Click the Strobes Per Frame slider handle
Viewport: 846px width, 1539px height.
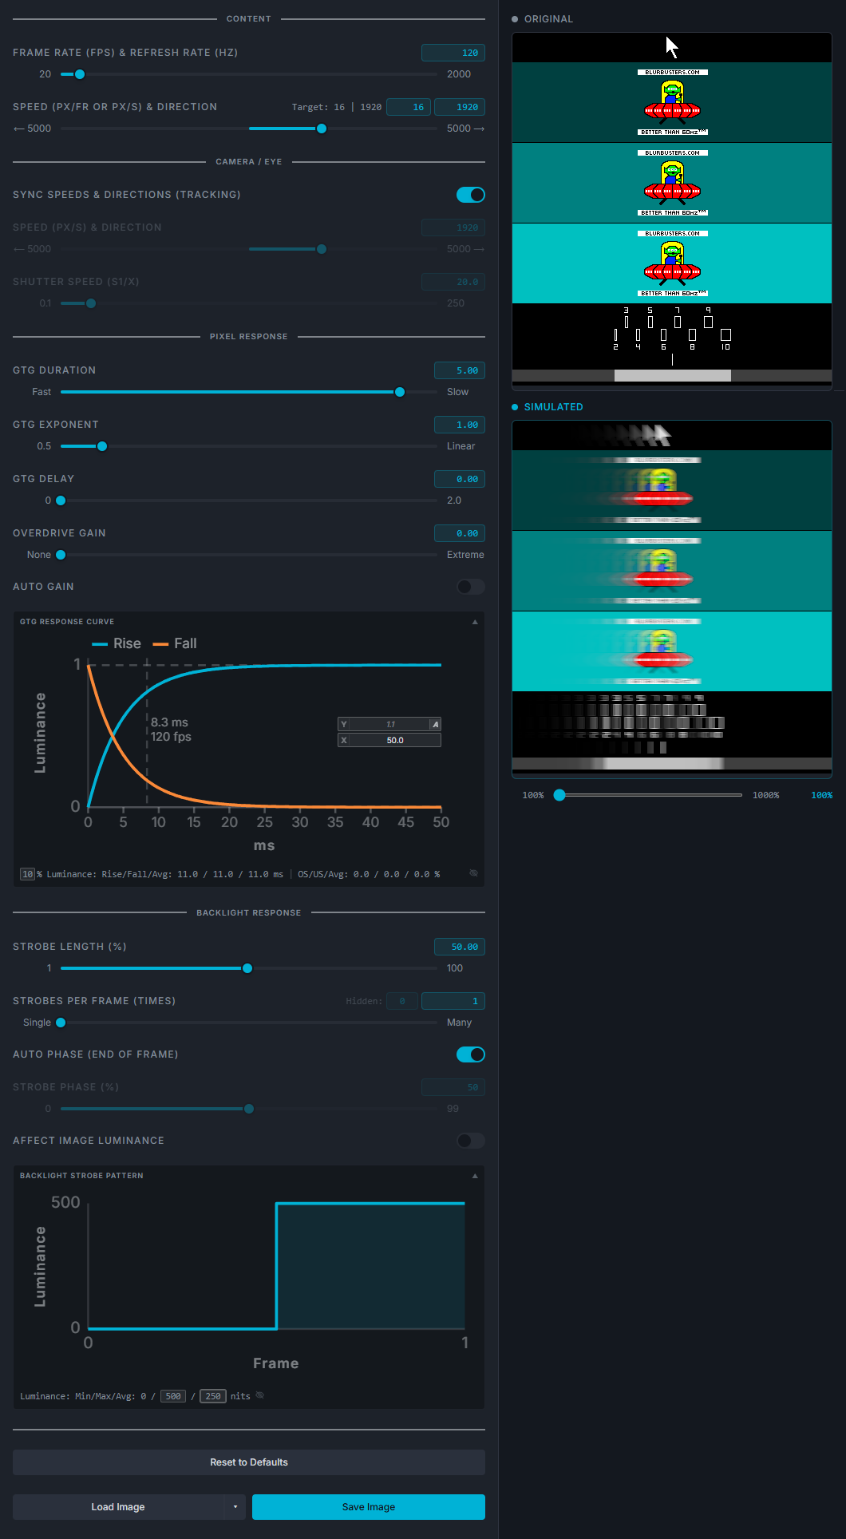point(61,1023)
